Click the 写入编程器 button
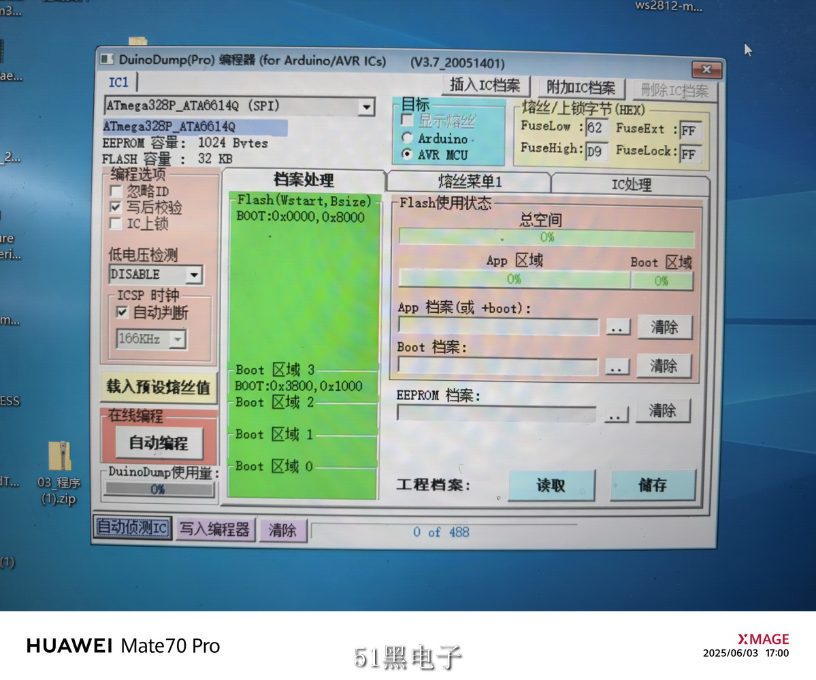 click(x=215, y=529)
